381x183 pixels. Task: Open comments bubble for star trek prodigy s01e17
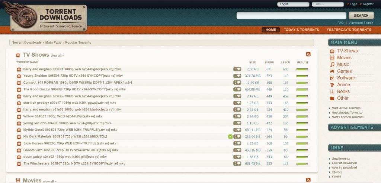237,103
